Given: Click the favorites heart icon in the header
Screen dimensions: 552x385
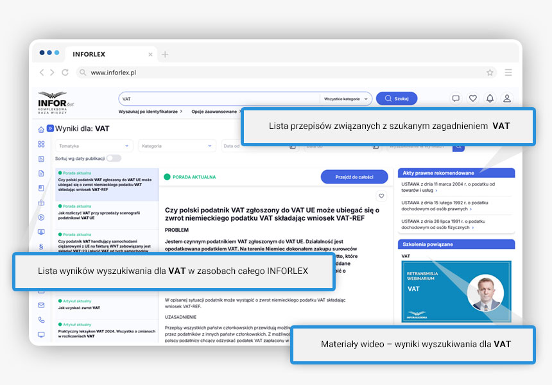Looking at the screenshot, I should click(473, 98).
